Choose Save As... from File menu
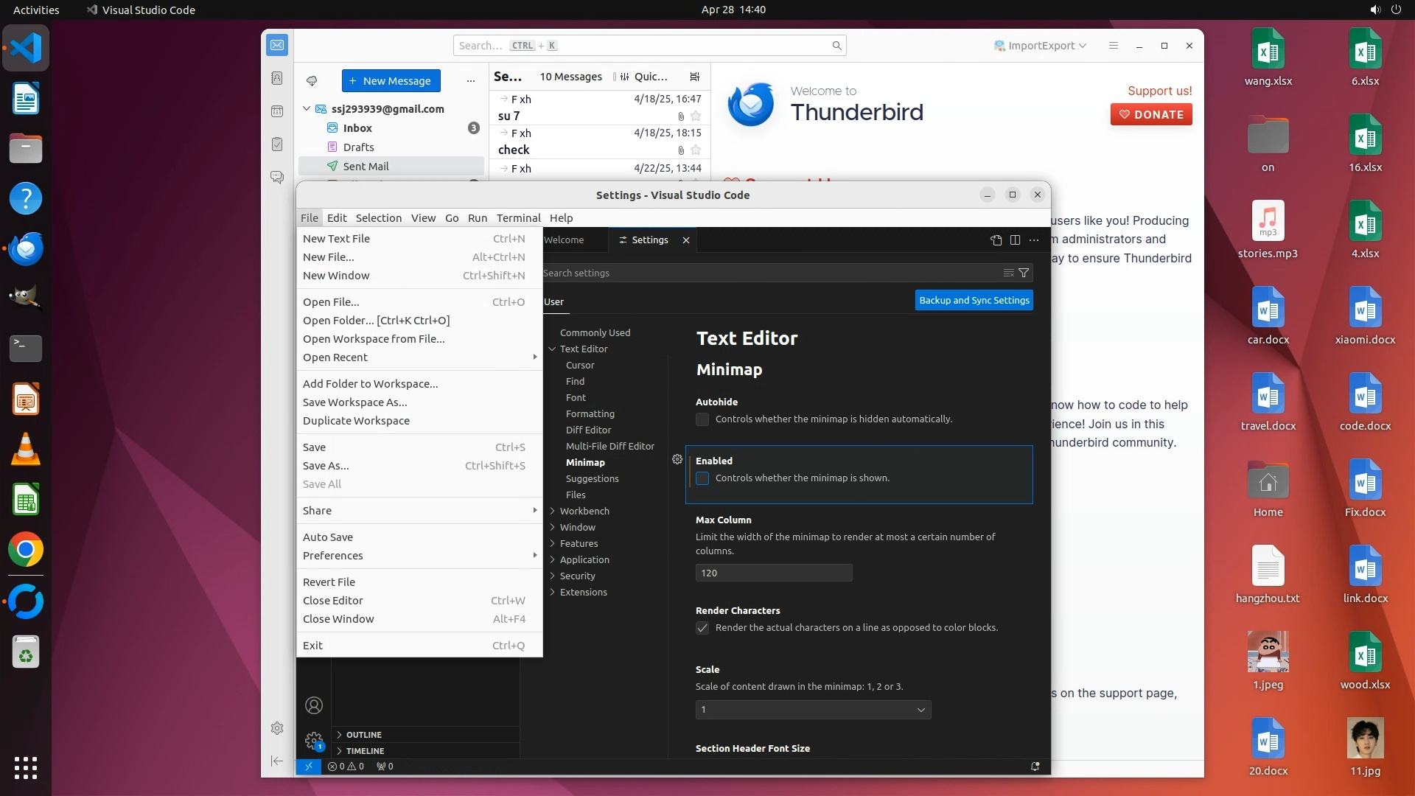 pos(326,466)
